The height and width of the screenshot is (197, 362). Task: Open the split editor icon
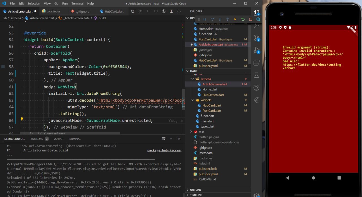tap(171, 11)
